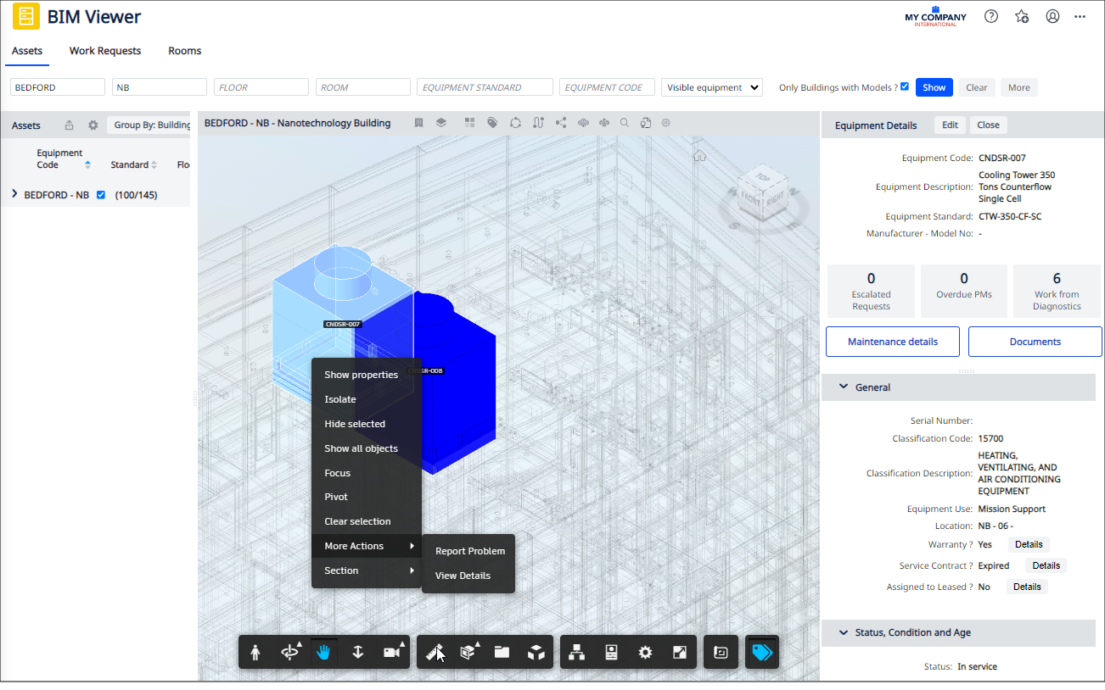Toggle the equipment tags visibility icon
This screenshot has width=1105, height=690.
(x=761, y=652)
